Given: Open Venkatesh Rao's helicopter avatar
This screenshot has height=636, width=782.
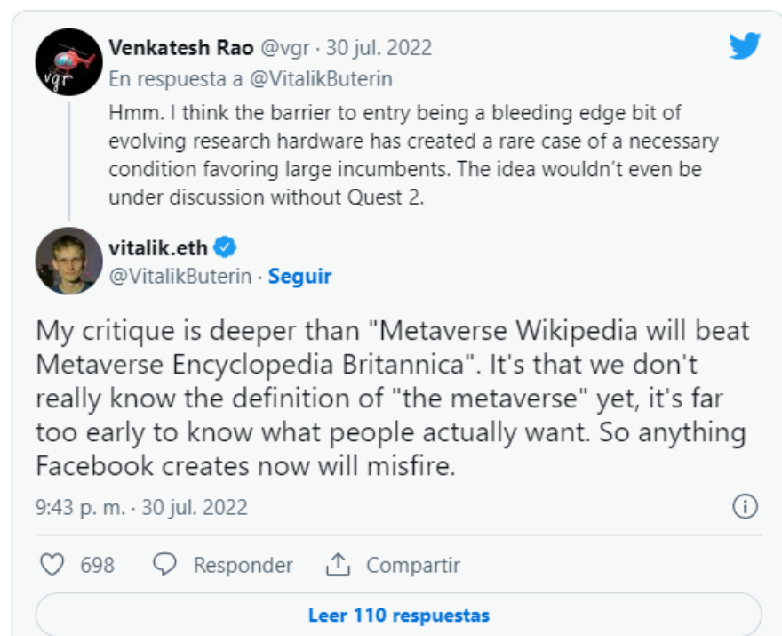Looking at the screenshot, I should pyautogui.click(x=68, y=62).
